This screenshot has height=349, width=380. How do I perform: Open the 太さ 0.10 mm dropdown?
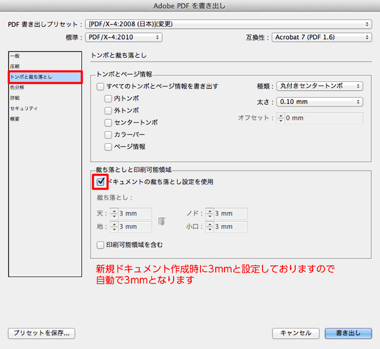[x=320, y=102]
